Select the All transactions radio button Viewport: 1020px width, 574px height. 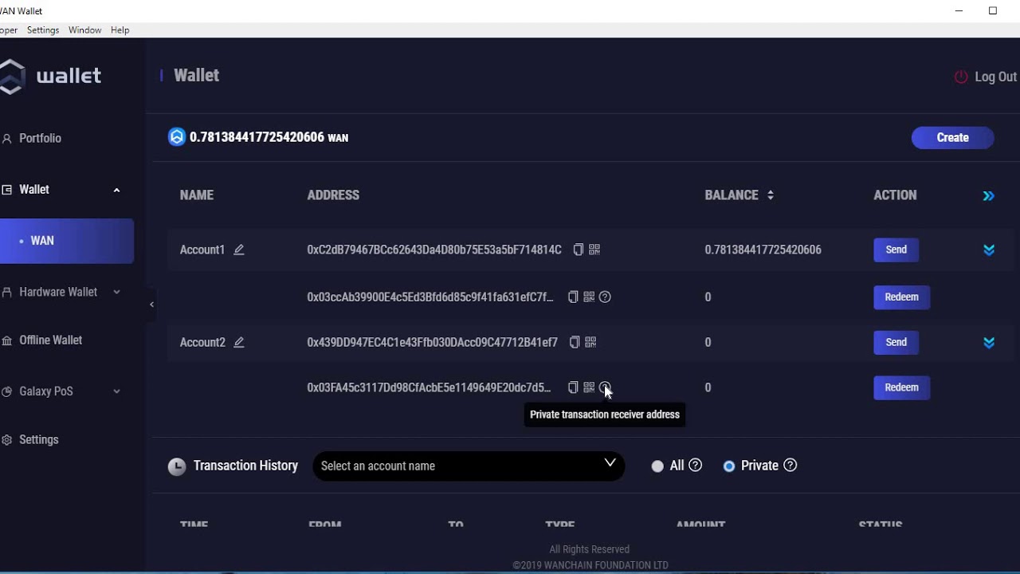[x=657, y=466]
